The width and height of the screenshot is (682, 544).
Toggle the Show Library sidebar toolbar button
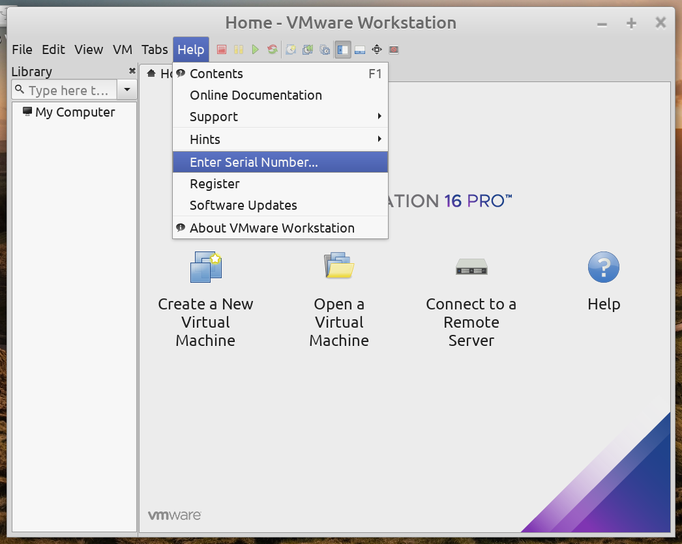pos(343,50)
